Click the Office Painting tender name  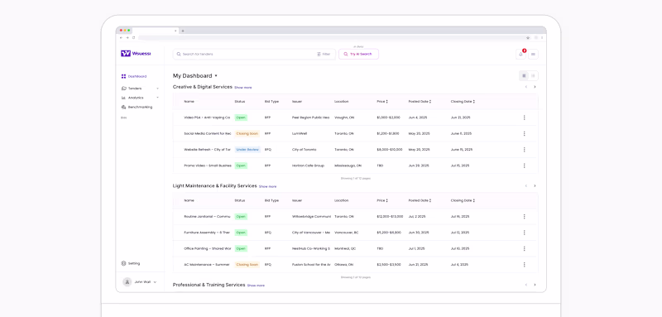coord(208,248)
